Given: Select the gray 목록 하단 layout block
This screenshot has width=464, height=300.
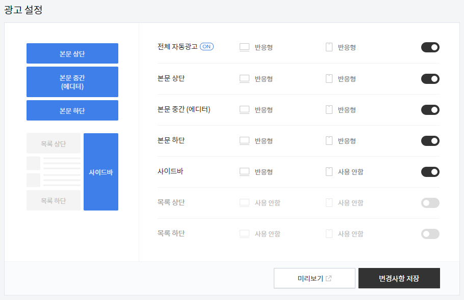Looking at the screenshot, I should click(54, 200).
